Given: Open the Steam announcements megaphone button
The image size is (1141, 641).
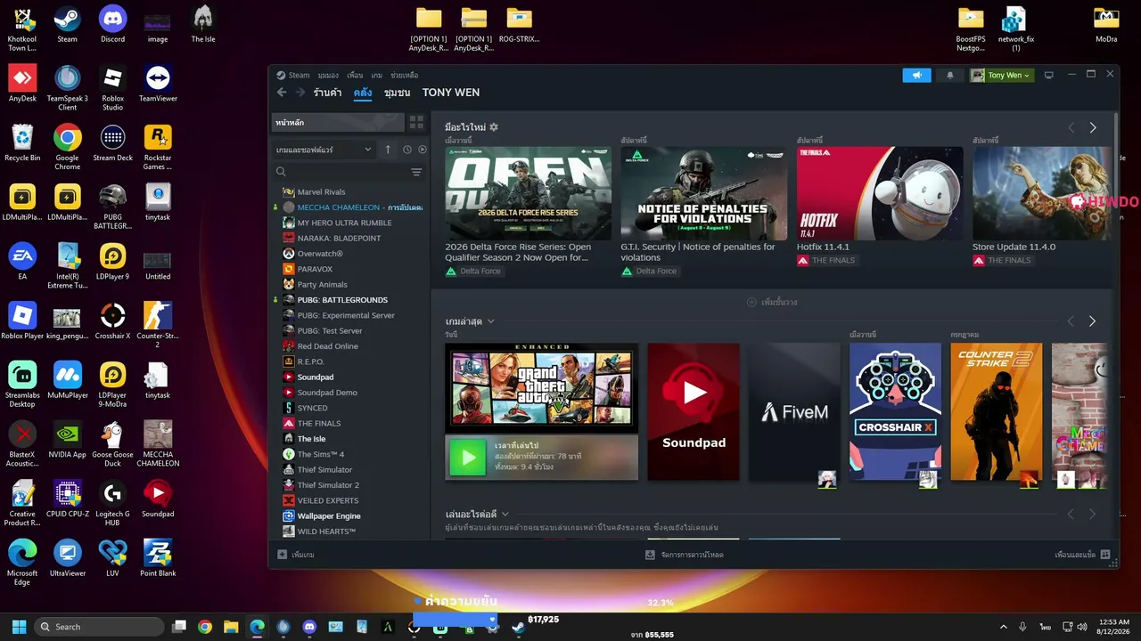Looking at the screenshot, I should [x=916, y=76].
